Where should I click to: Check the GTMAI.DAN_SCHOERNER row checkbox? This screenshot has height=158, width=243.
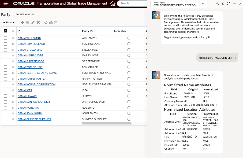[6, 102]
